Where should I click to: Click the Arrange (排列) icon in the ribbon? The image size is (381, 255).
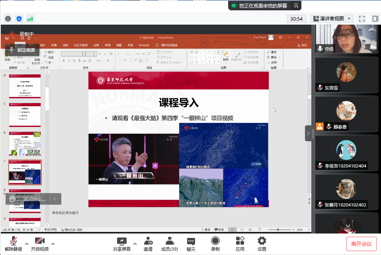tap(225, 56)
